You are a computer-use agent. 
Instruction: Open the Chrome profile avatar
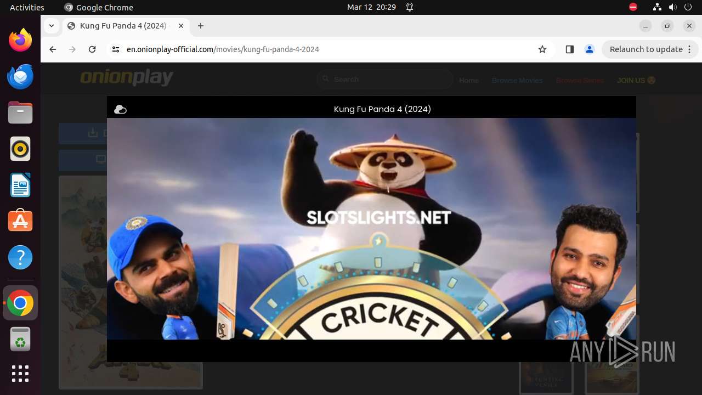[x=590, y=49]
